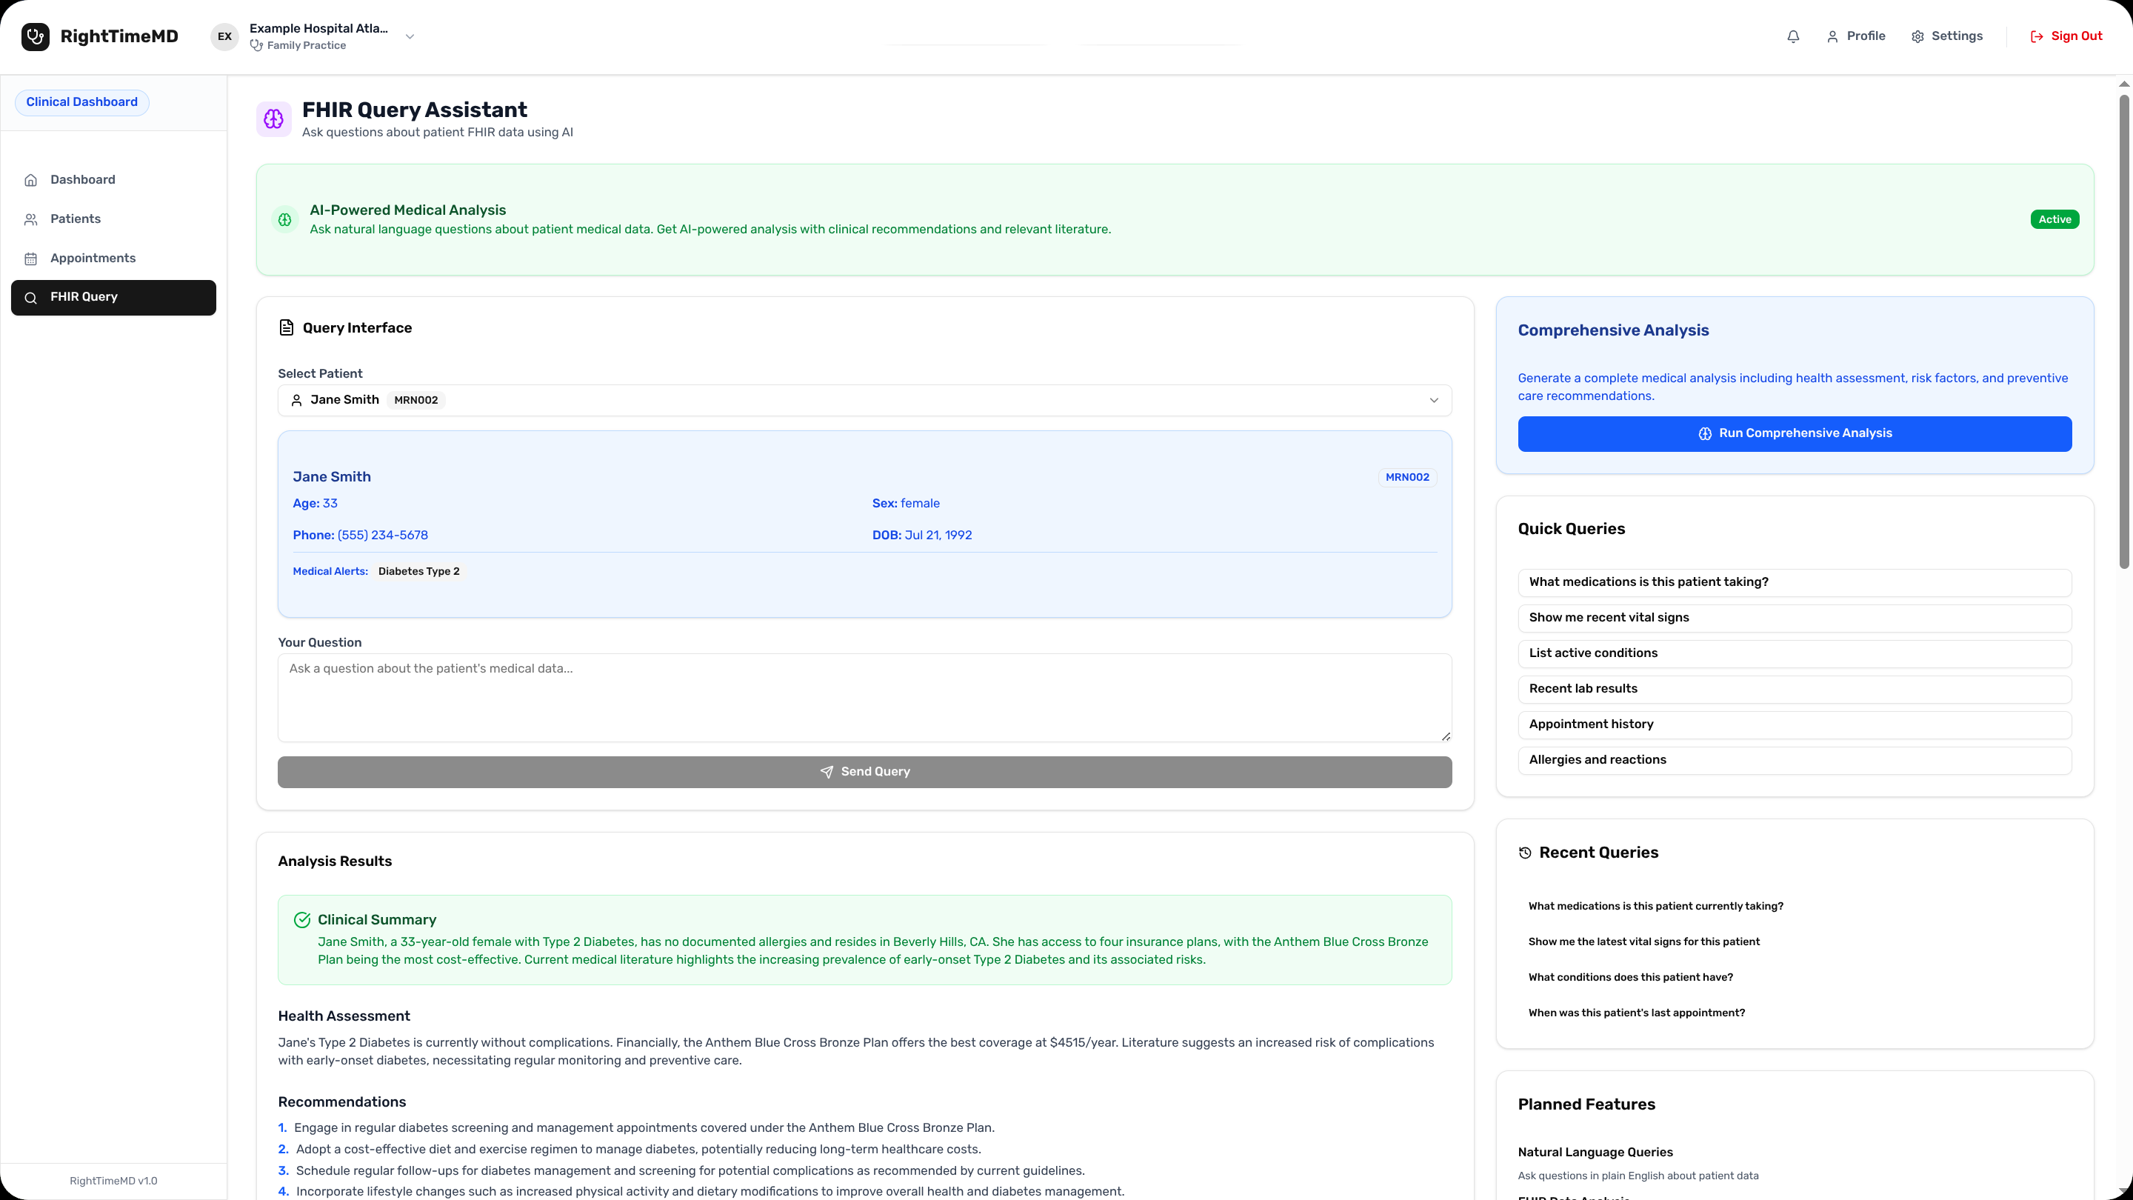Viewport: 2133px width, 1200px height.
Task: Go to Appointments in the sidebar
Action: [x=93, y=259]
